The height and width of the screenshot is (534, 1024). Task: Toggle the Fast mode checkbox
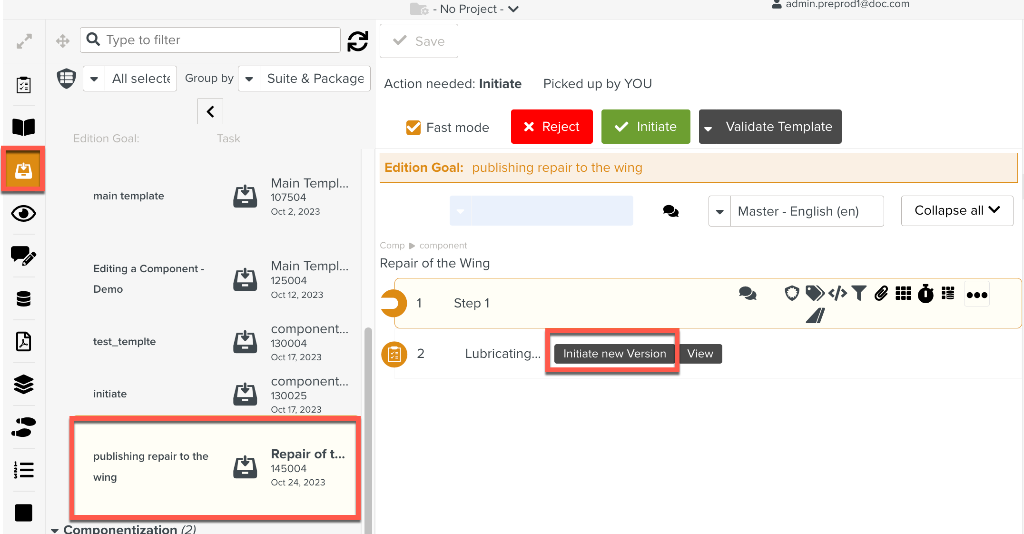pos(413,128)
